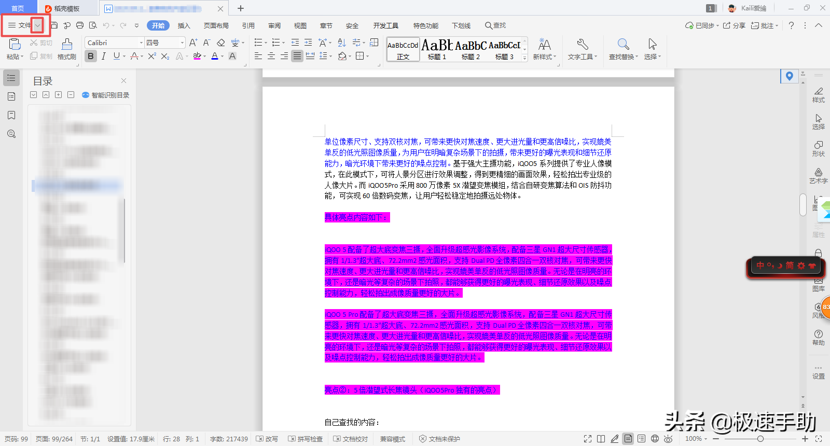The width and height of the screenshot is (830, 446).
Task: Open Print Preview from quick toolbar
Action: click(x=93, y=25)
